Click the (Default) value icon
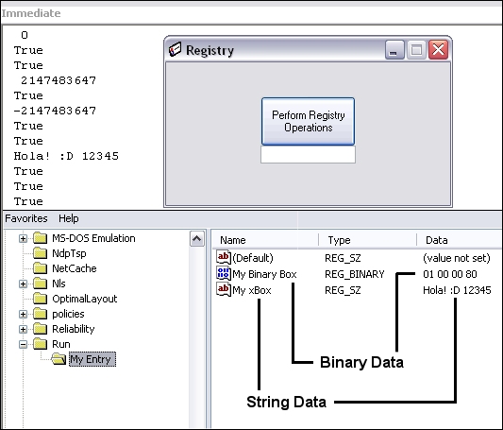 [224, 258]
